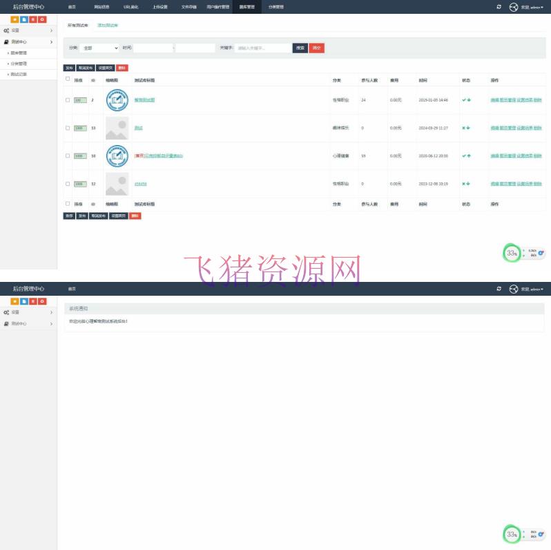
Task: Click the blue document icon in upper sidebar
Action: coord(24,20)
